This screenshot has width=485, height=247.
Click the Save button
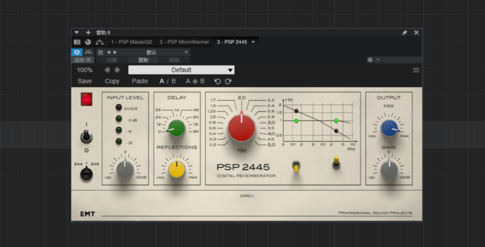tap(85, 81)
